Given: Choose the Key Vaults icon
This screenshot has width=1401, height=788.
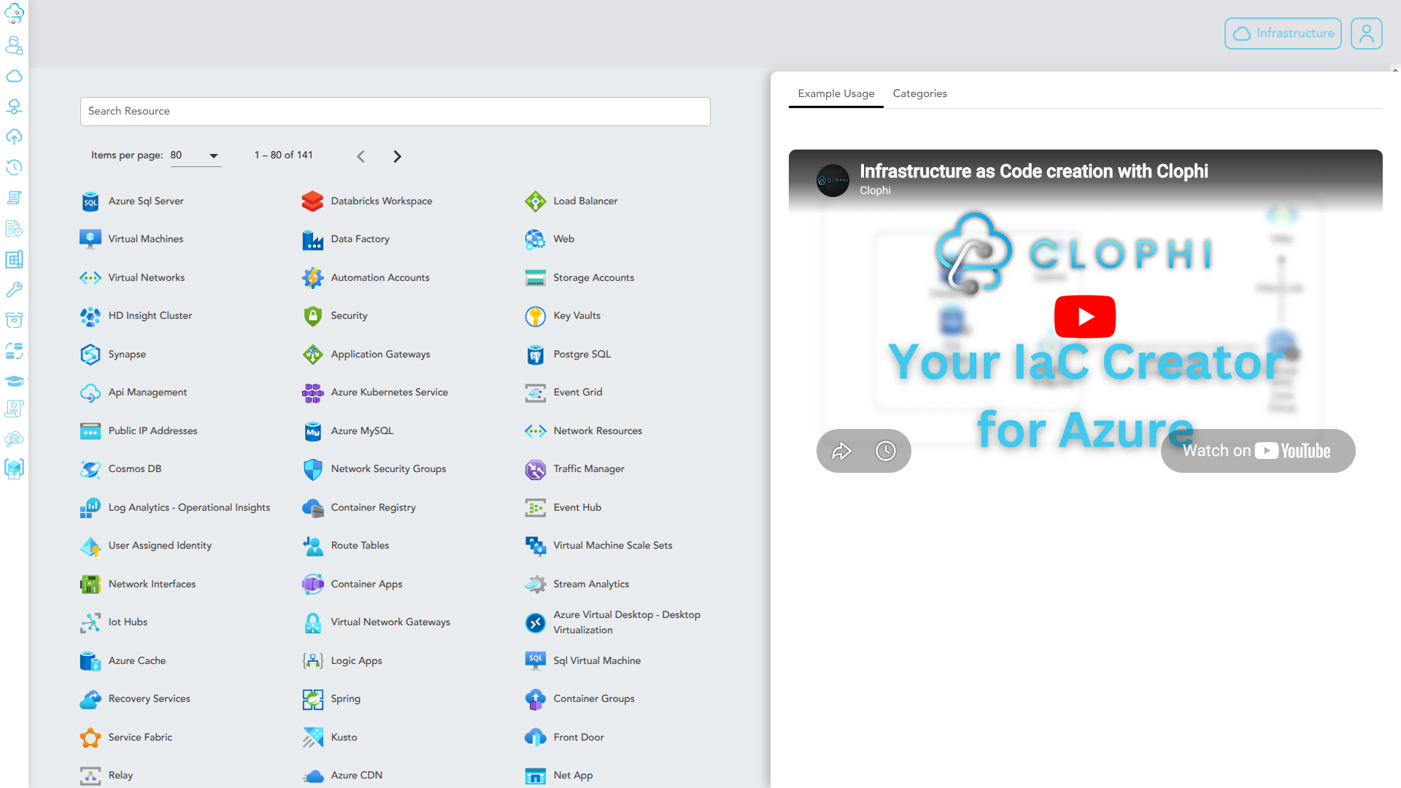Looking at the screenshot, I should point(536,316).
